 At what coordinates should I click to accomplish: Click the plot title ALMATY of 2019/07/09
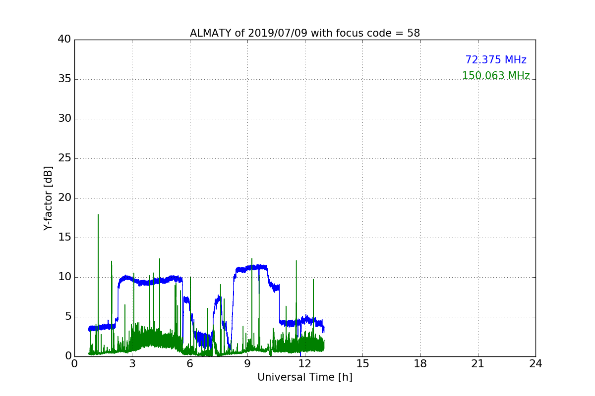(305, 33)
